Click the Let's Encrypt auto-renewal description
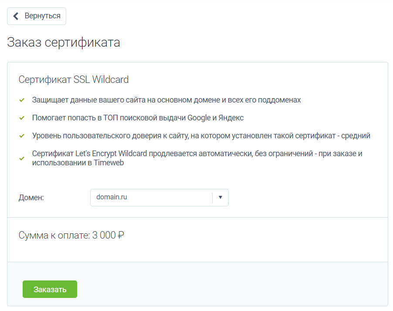The image size is (393, 311). click(x=197, y=154)
